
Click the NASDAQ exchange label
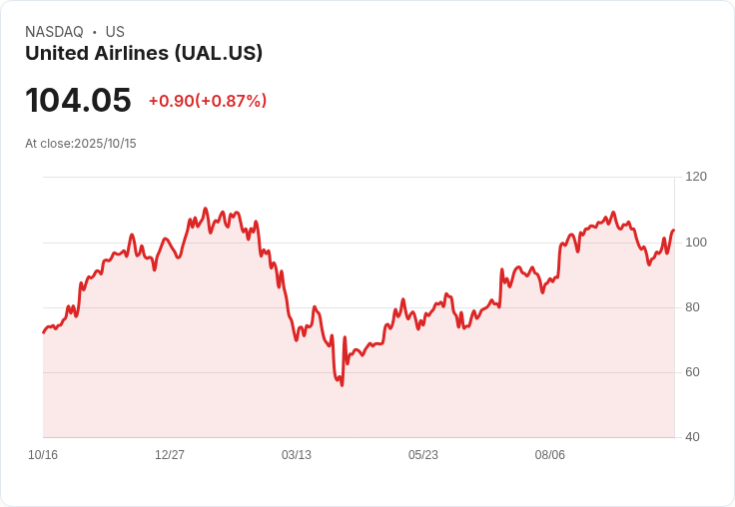coord(54,32)
